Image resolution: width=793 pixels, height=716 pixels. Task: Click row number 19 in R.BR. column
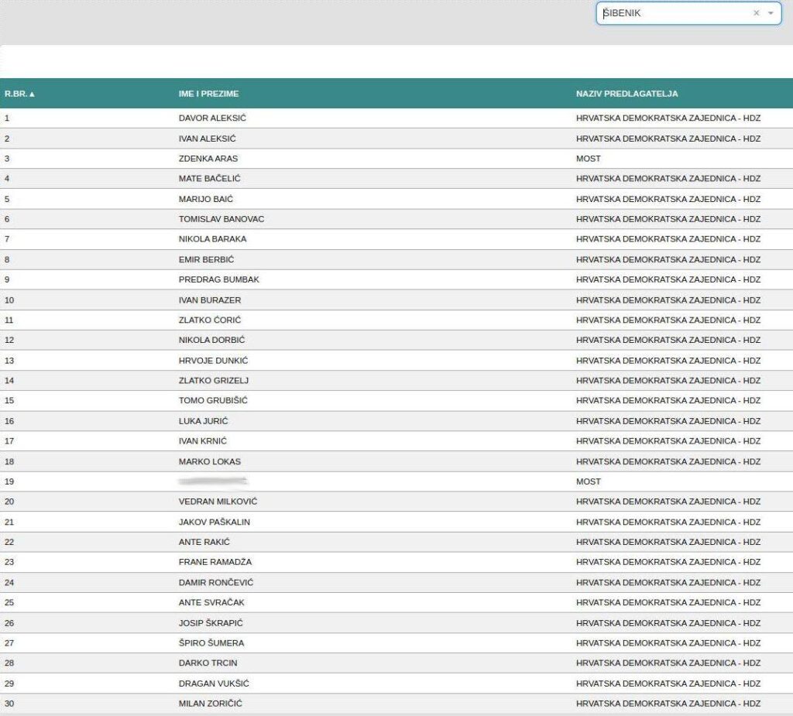(x=9, y=481)
